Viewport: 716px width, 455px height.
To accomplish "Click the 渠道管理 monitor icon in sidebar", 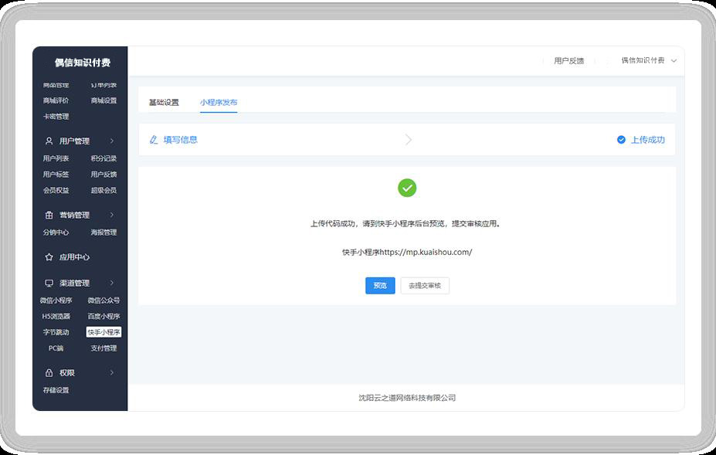I will pos(49,284).
